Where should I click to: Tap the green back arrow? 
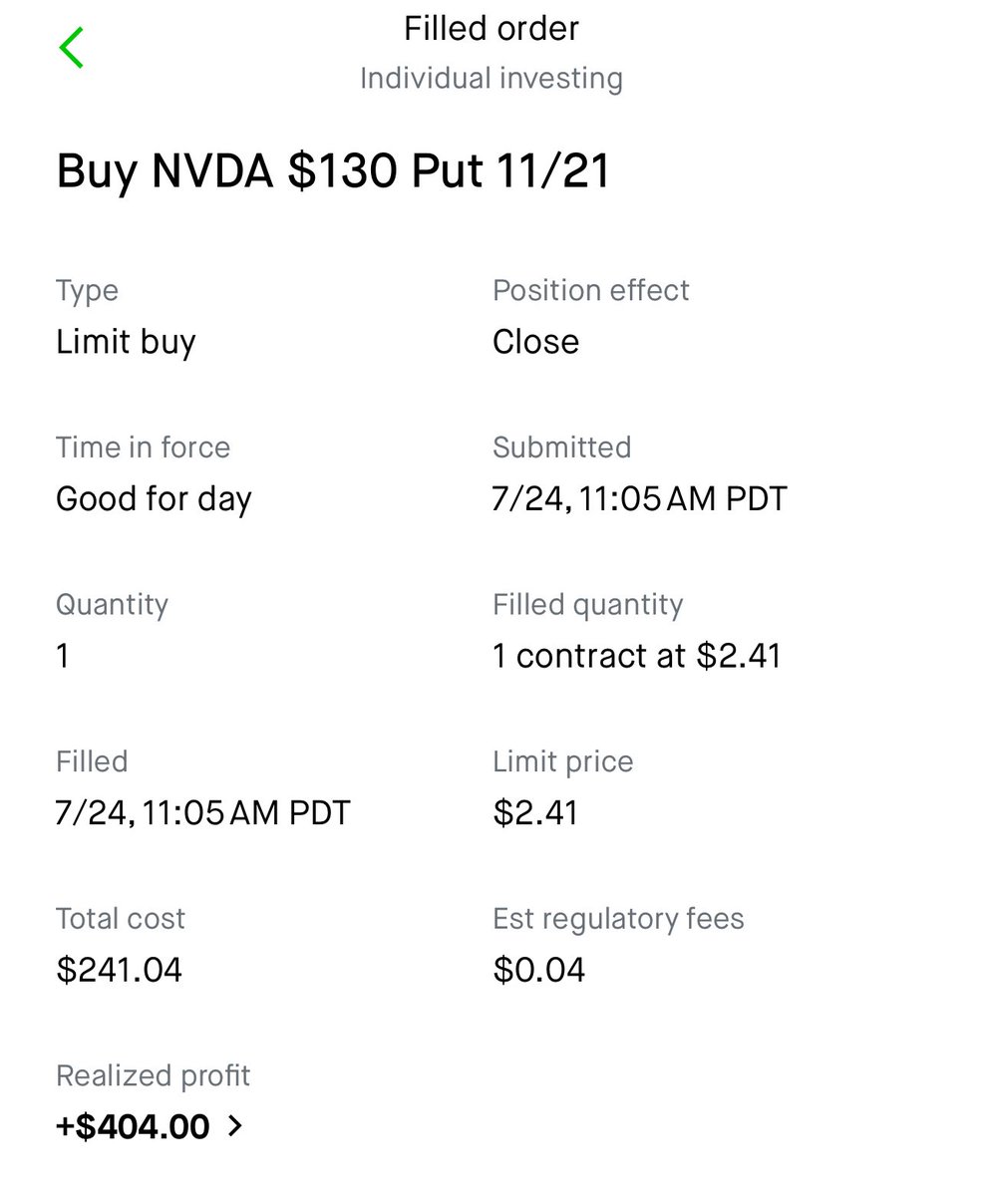click(72, 48)
